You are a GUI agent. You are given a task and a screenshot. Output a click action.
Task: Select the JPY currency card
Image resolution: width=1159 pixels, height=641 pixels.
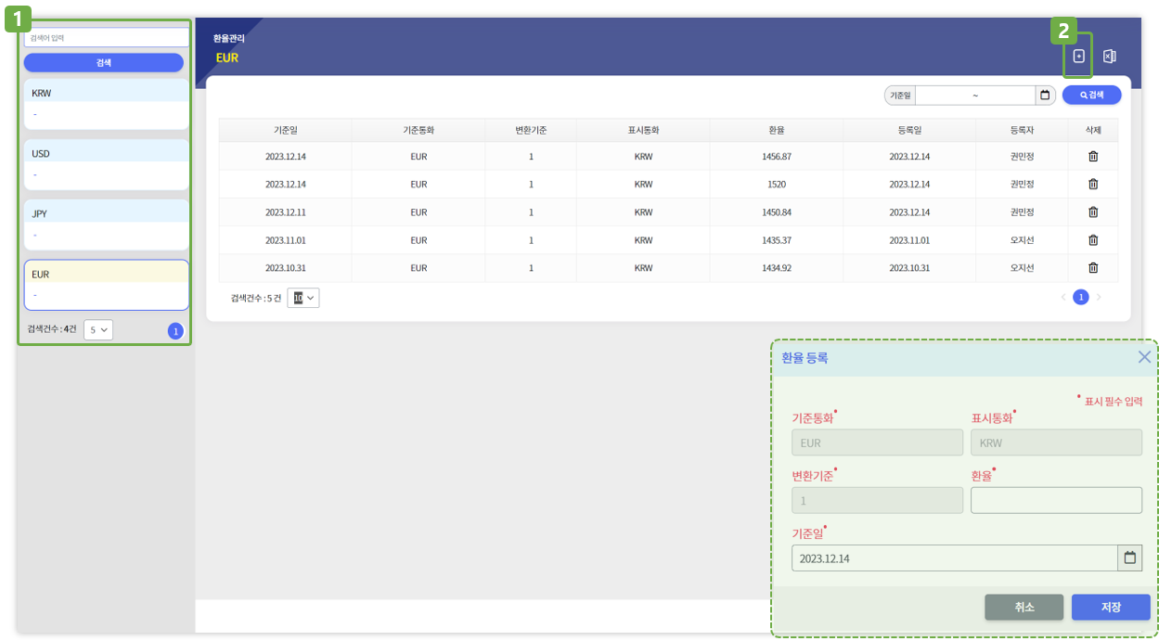point(107,224)
